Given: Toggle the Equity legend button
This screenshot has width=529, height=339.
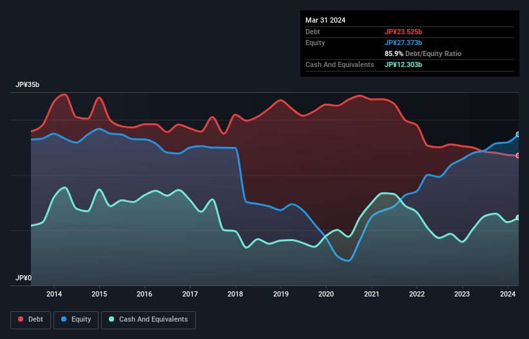Looking at the screenshot, I should click(x=76, y=320).
